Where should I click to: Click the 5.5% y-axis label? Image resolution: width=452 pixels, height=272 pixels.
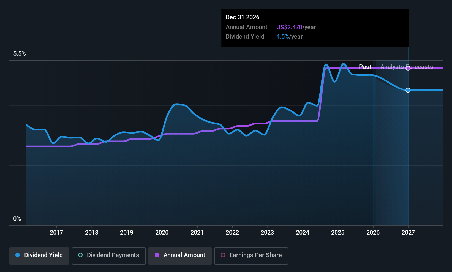[x=20, y=54]
